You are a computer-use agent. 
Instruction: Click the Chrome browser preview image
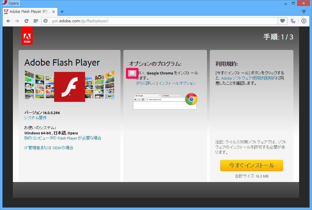tap(165, 101)
